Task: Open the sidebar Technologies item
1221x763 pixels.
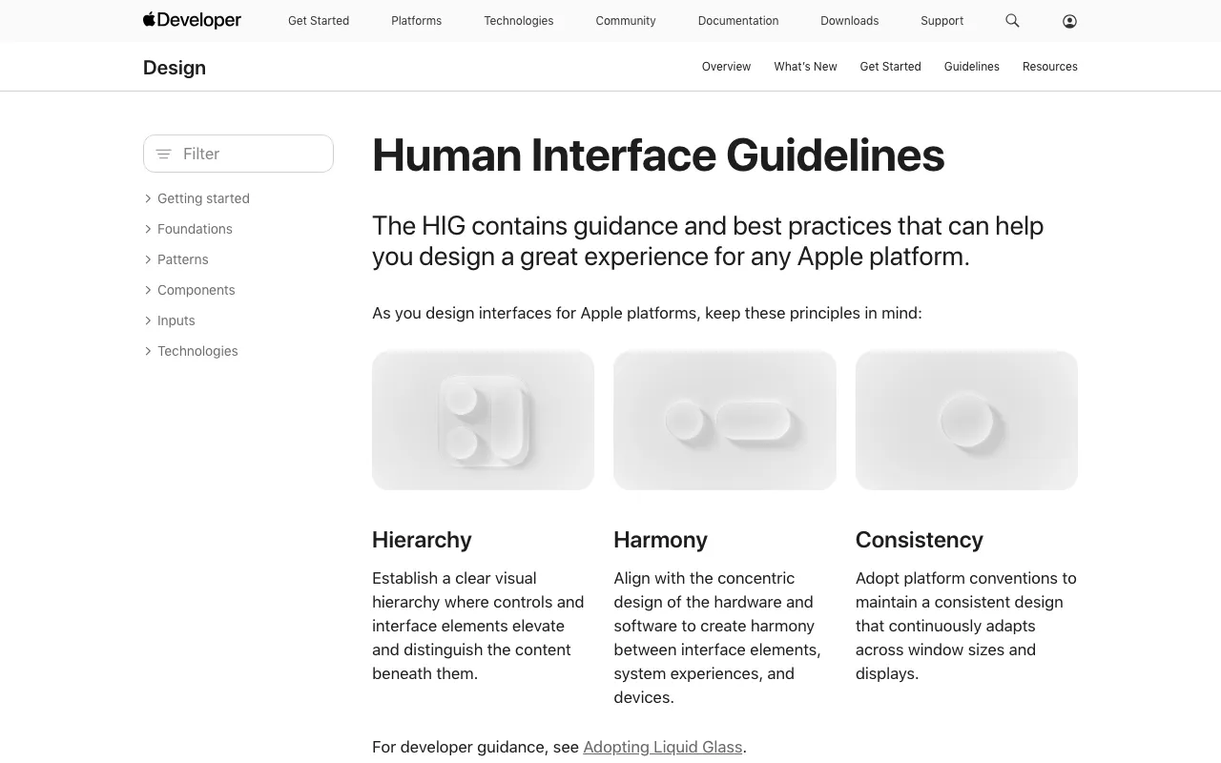Action: pyautogui.click(x=197, y=351)
